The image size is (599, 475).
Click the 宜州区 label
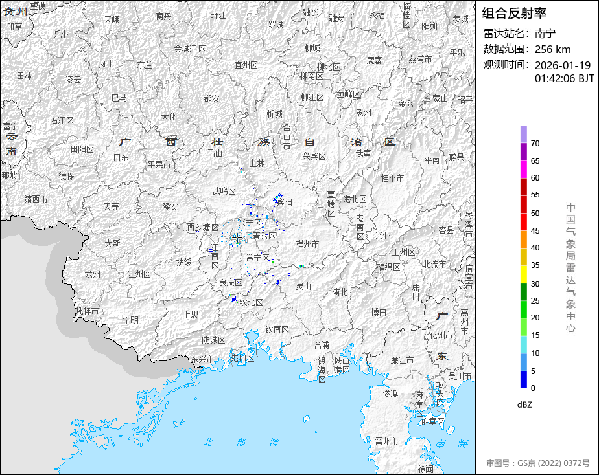click(246, 65)
